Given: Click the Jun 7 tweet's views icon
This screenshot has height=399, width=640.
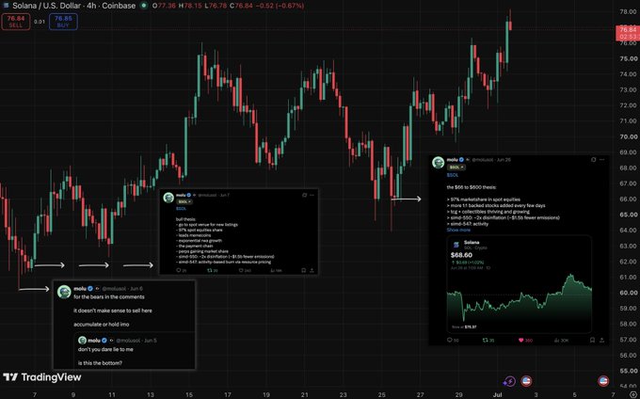Looking at the screenshot, I should pyautogui.click(x=272, y=270).
